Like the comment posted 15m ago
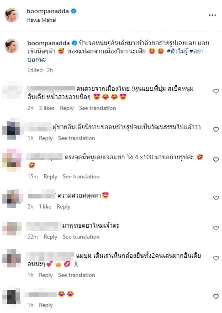This screenshot has width=222, height=313. pos(216,160)
